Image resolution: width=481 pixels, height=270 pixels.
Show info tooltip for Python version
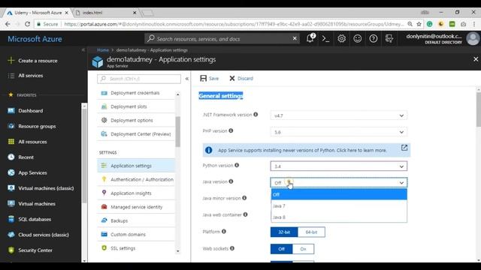click(237, 165)
